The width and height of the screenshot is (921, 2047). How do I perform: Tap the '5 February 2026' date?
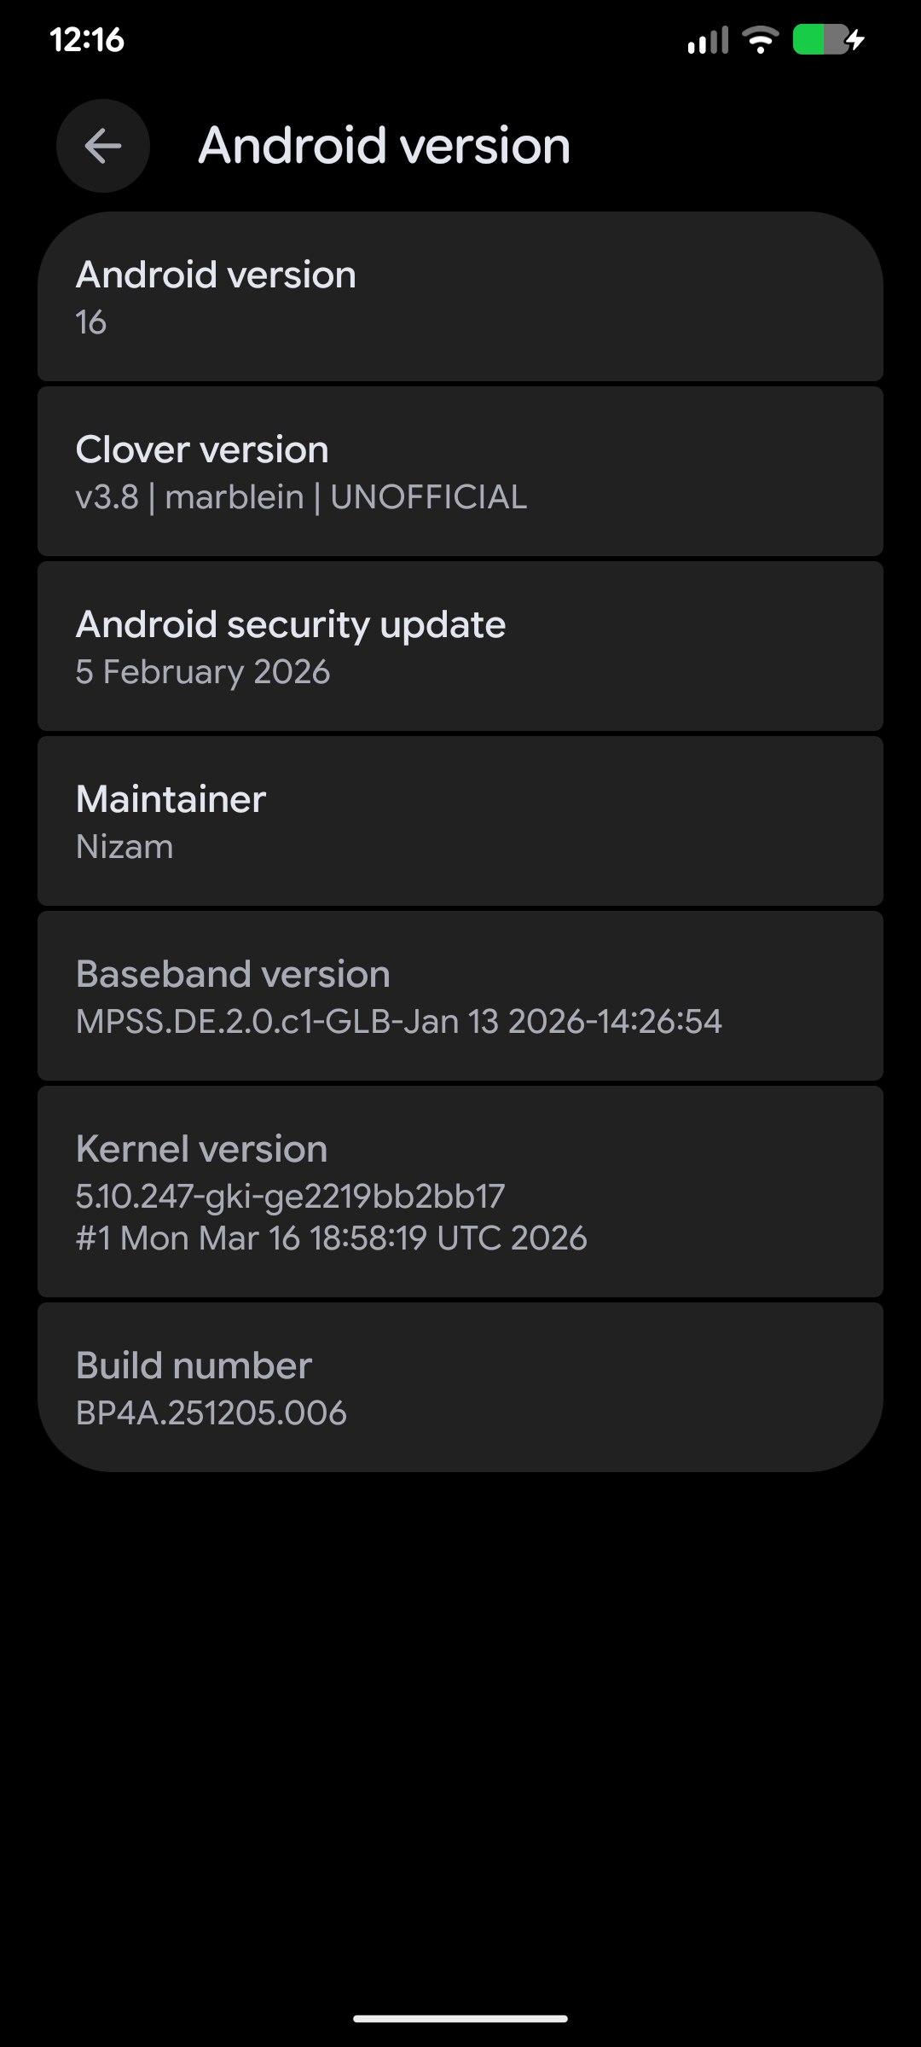click(203, 672)
